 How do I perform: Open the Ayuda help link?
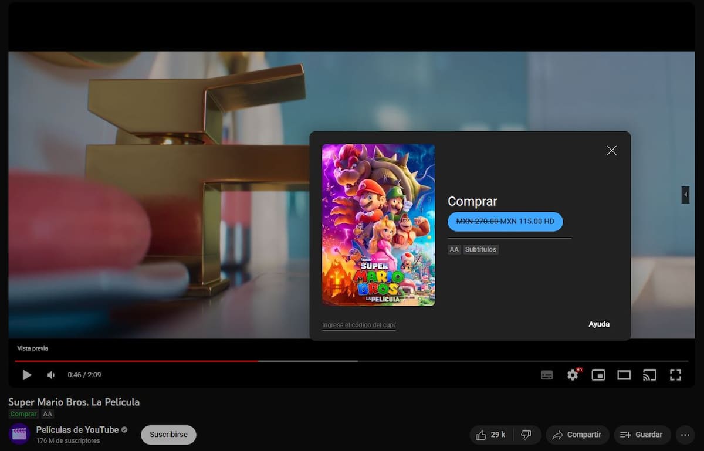(599, 324)
